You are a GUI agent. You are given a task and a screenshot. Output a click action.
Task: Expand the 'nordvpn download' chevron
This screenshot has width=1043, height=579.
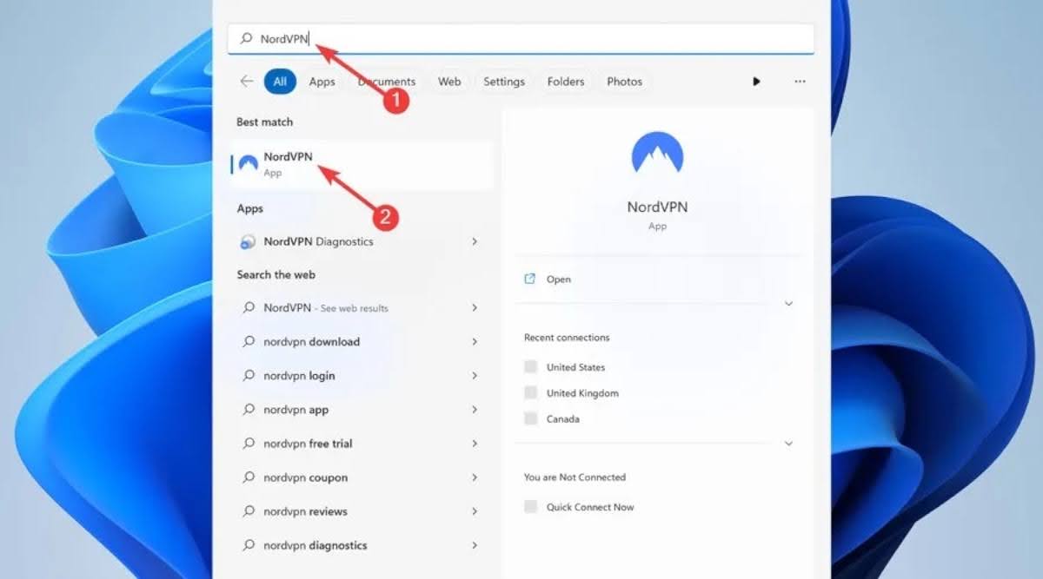(x=475, y=342)
